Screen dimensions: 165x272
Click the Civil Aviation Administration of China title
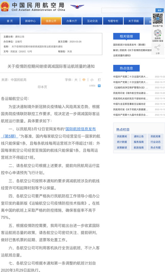click(x=38, y=10)
